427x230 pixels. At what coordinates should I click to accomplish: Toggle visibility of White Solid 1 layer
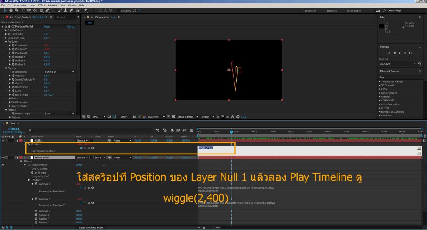click(3, 157)
